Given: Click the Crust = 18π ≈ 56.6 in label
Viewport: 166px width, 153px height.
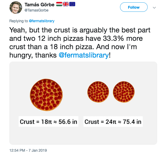Looking at the screenshot, I should click(49, 122).
